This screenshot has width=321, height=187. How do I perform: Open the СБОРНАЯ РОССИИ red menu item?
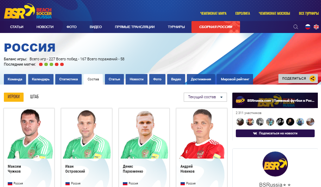coord(215,27)
